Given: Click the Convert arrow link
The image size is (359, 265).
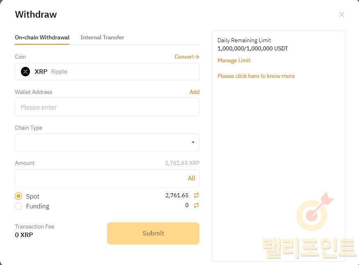Looking at the screenshot, I should pos(187,57).
